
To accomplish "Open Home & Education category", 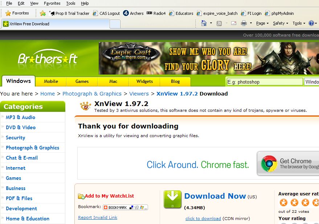I will [x=28, y=219].
